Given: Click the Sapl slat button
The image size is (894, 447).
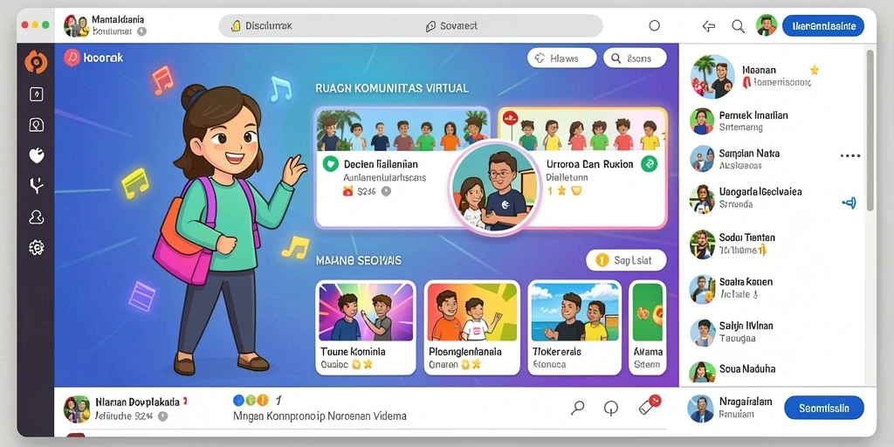Looking at the screenshot, I should [x=626, y=260].
